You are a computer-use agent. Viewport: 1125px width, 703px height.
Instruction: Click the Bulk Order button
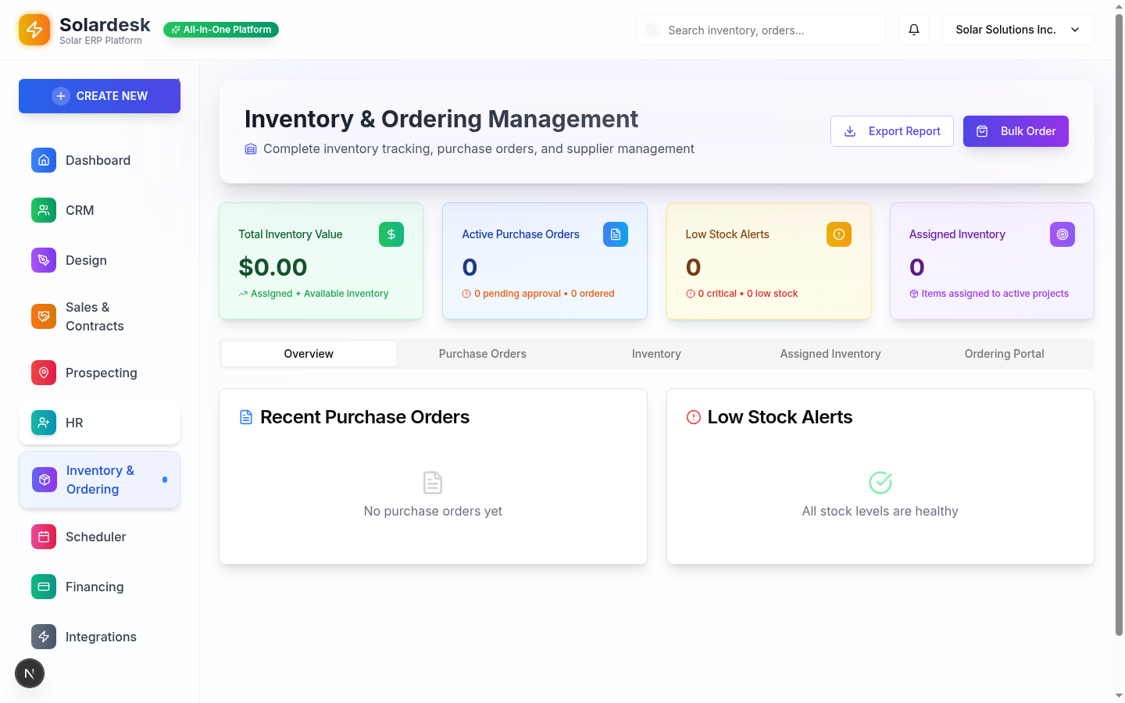pyautogui.click(x=1016, y=130)
